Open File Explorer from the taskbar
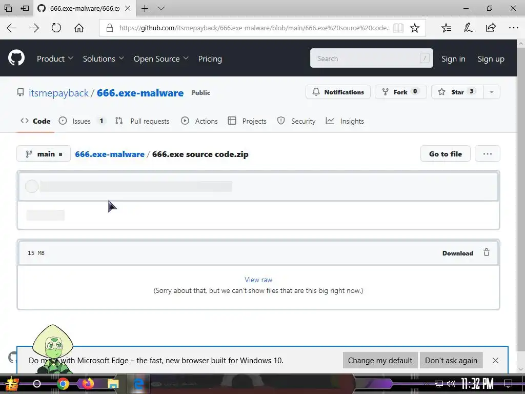Viewport: 525px width, 394px height. point(113,384)
